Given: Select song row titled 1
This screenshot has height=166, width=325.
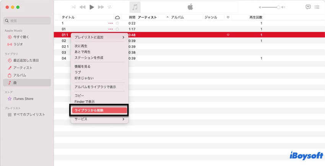Looking at the screenshot, I should [189, 23].
